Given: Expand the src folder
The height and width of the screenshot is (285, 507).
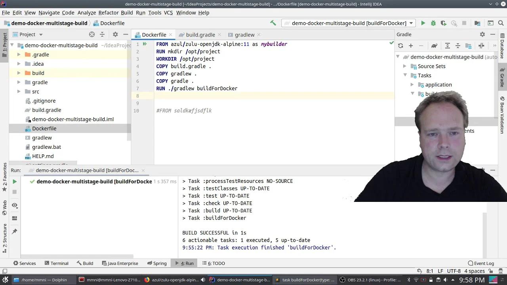Looking at the screenshot, I should click(19, 91).
